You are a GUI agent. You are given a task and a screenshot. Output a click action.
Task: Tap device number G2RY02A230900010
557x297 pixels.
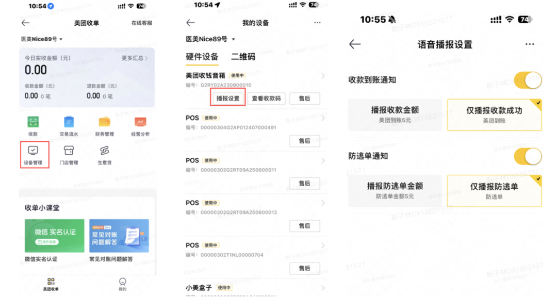(225, 85)
